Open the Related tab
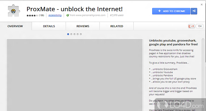206x111 pixels. (x=117, y=26)
